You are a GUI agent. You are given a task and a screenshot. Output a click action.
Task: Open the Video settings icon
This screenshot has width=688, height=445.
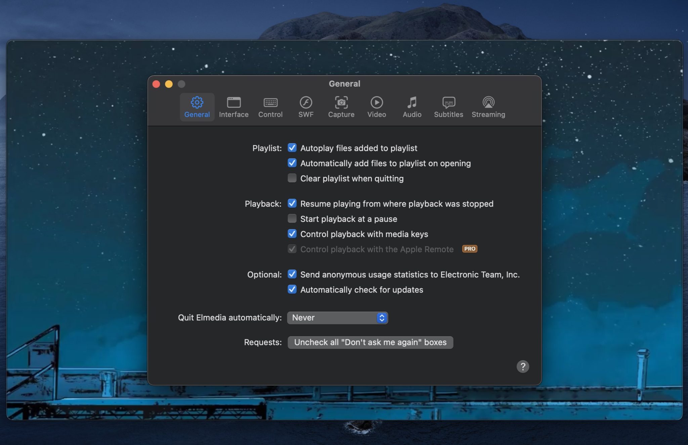click(377, 107)
